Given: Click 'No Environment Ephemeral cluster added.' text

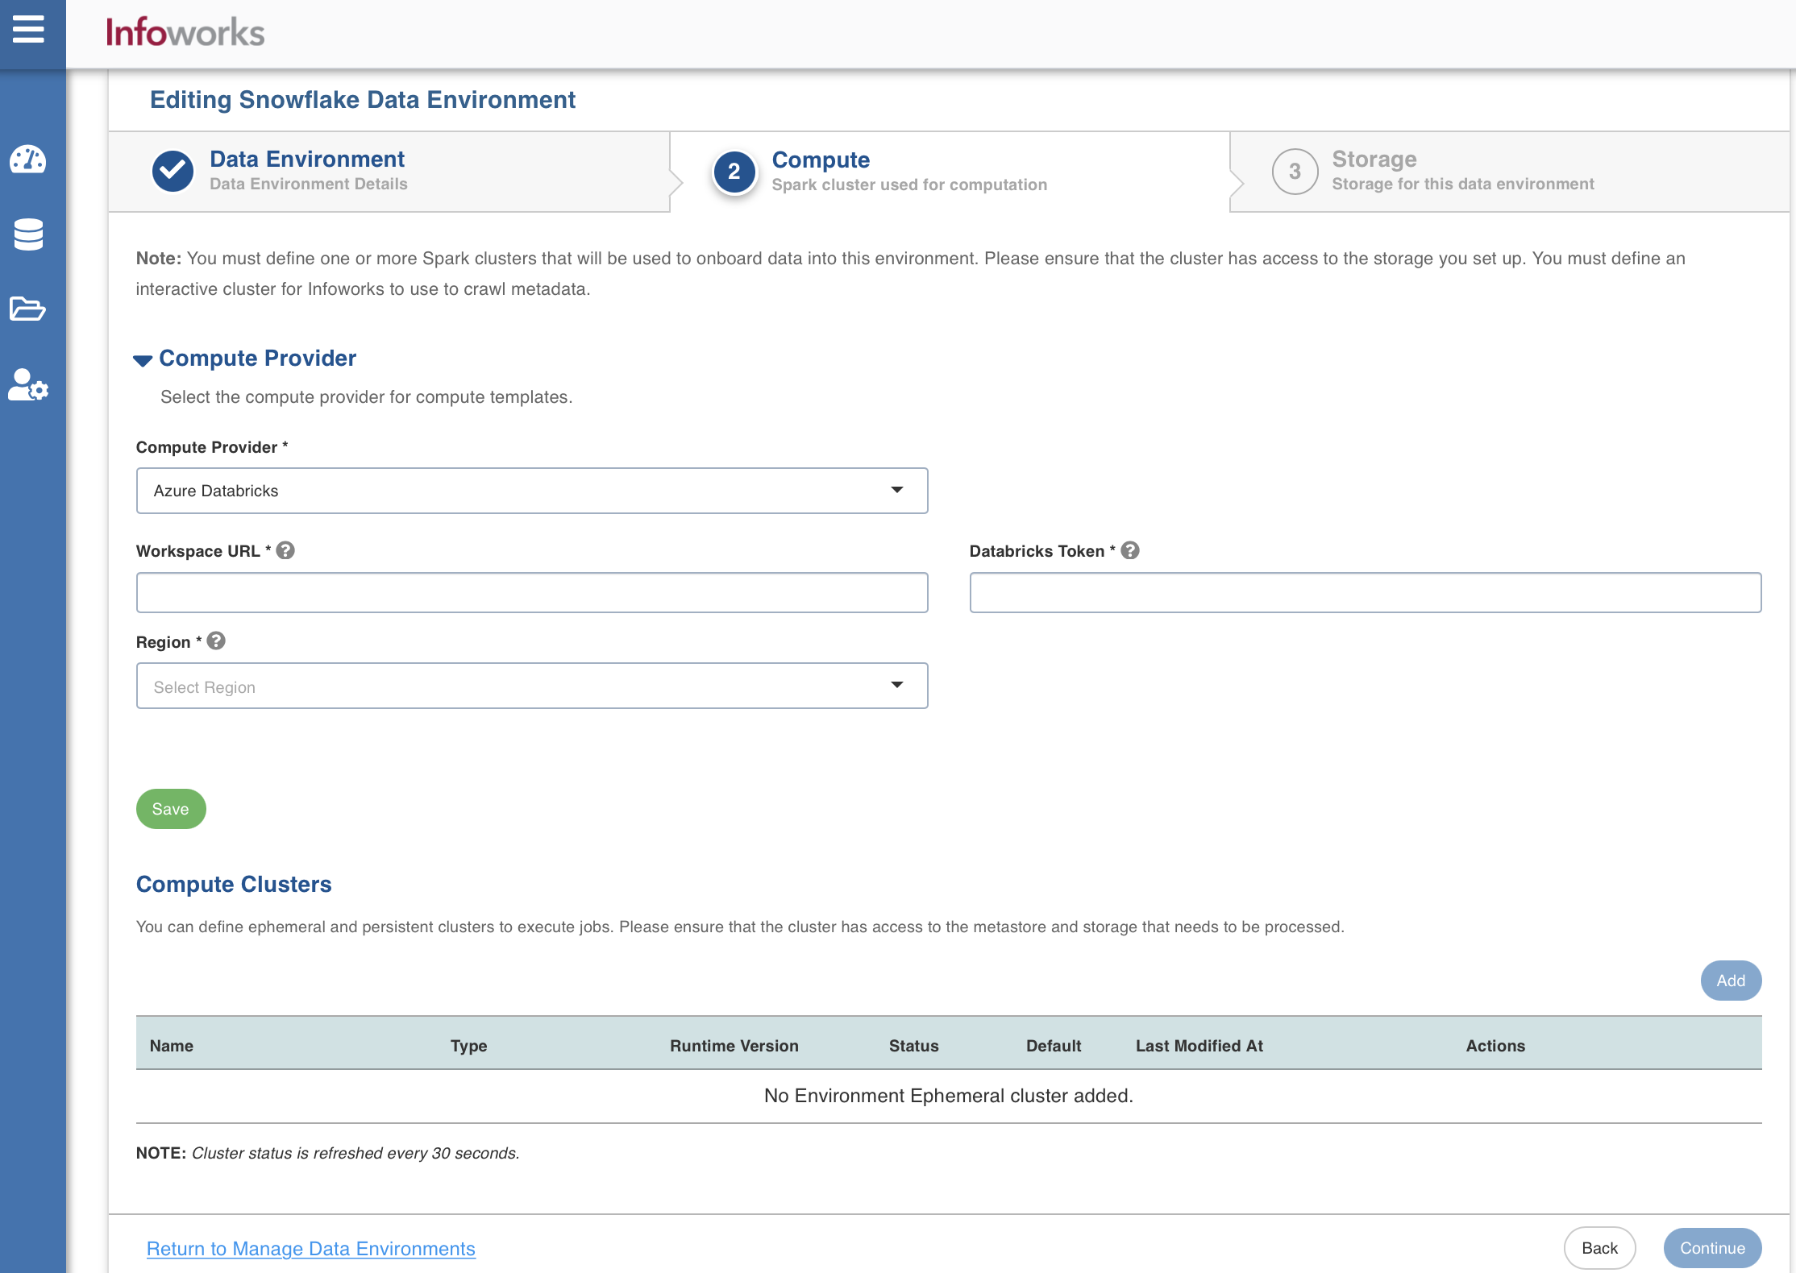Looking at the screenshot, I should 949,1096.
